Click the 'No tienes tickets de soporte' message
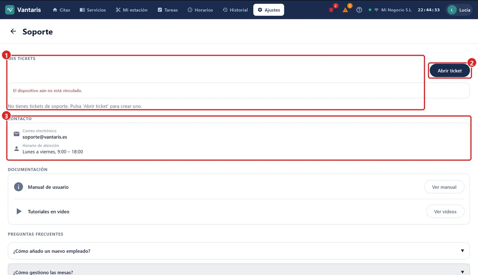Screen dimensions: 478x275 [75, 106]
